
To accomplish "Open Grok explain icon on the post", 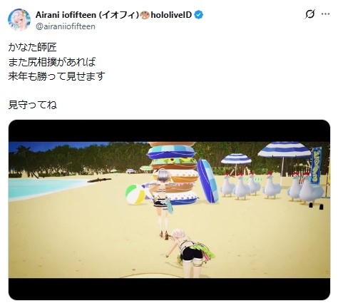I will click(x=310, y=14).
